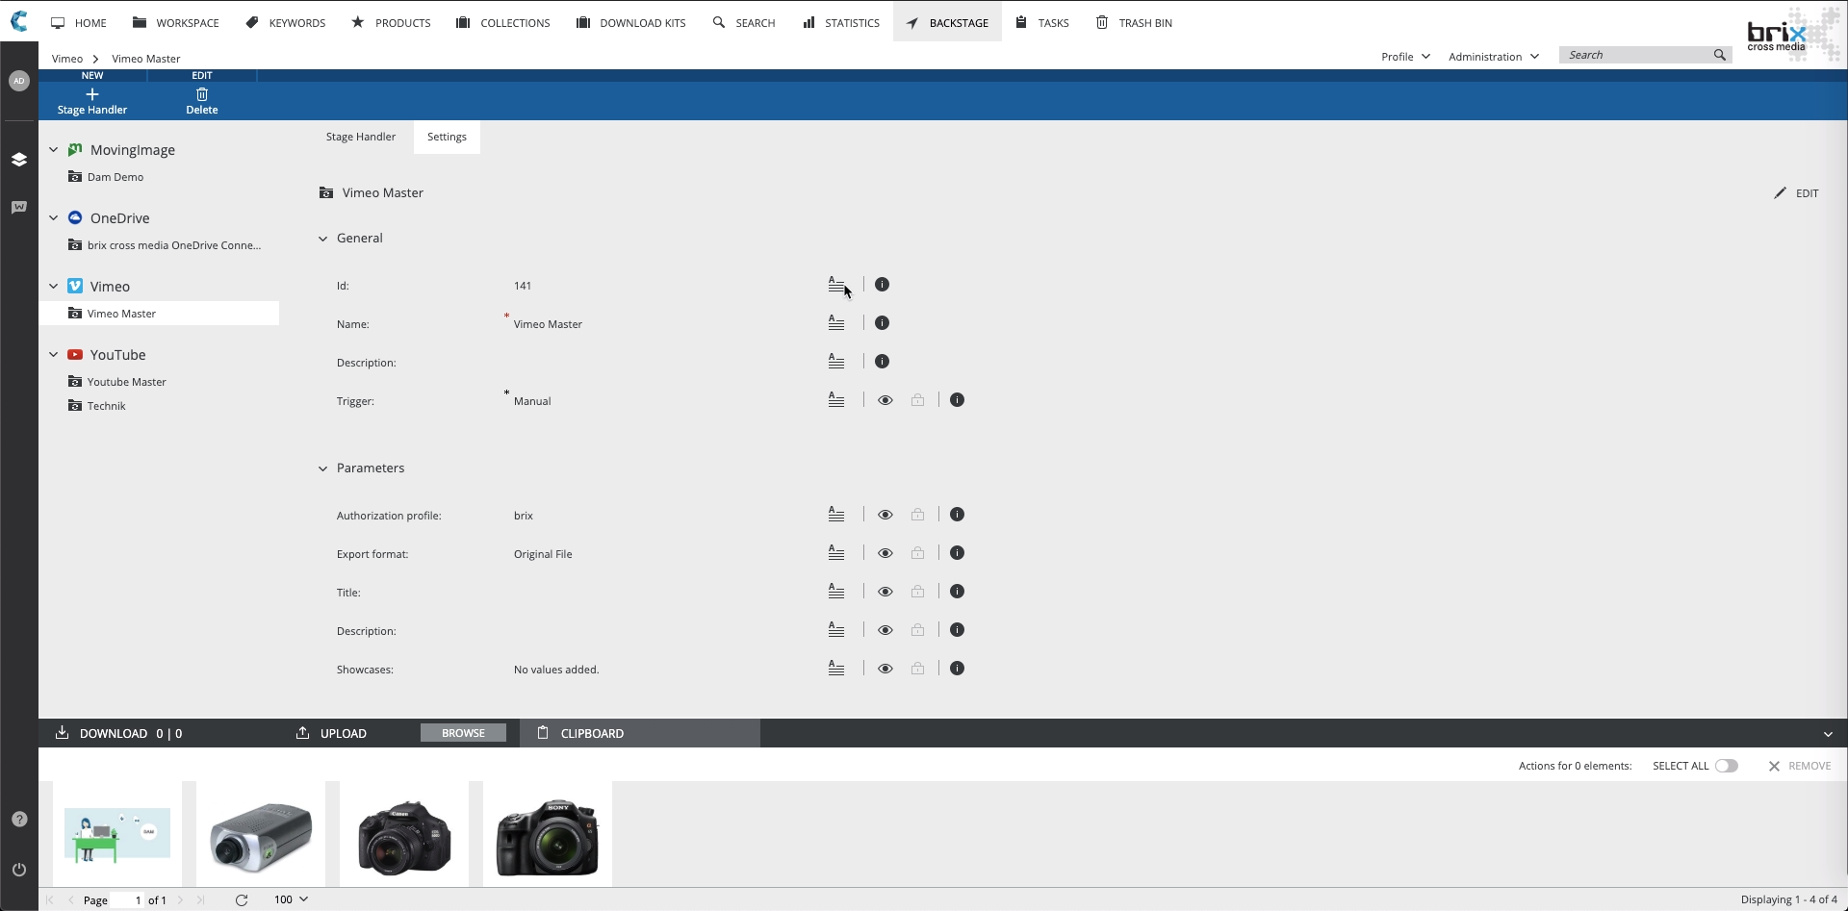Click the refresh icon in the pagination bar
Viewport: 1848px width, 911px height.
pyautogui.click(x=242, y=900)
